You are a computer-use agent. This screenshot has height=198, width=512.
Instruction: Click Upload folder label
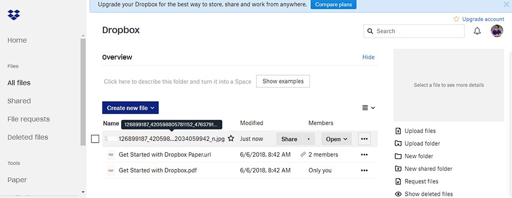pos(422,144)
